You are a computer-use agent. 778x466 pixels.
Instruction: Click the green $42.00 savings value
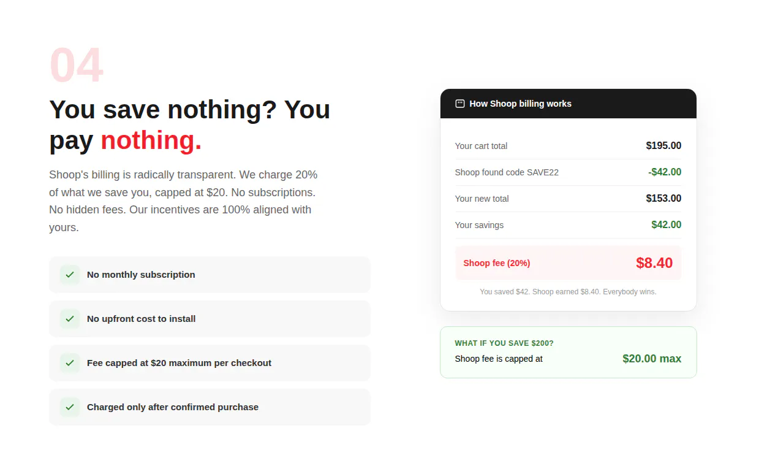point(667,225)
